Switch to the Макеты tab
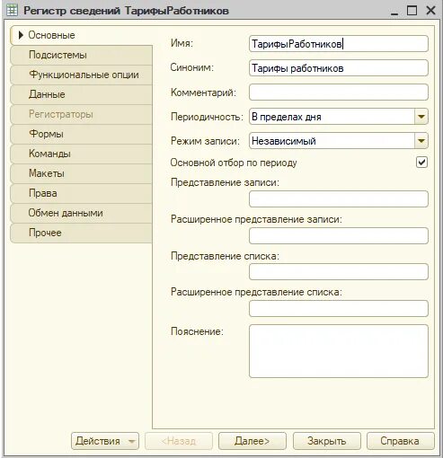The height and width of the screenshot is (458, 443). click(81, 173)
